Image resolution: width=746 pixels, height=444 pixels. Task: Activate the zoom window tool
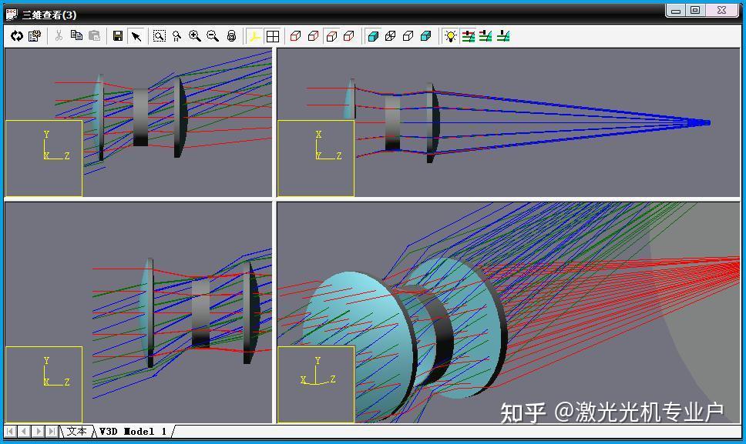pos(160,35)
